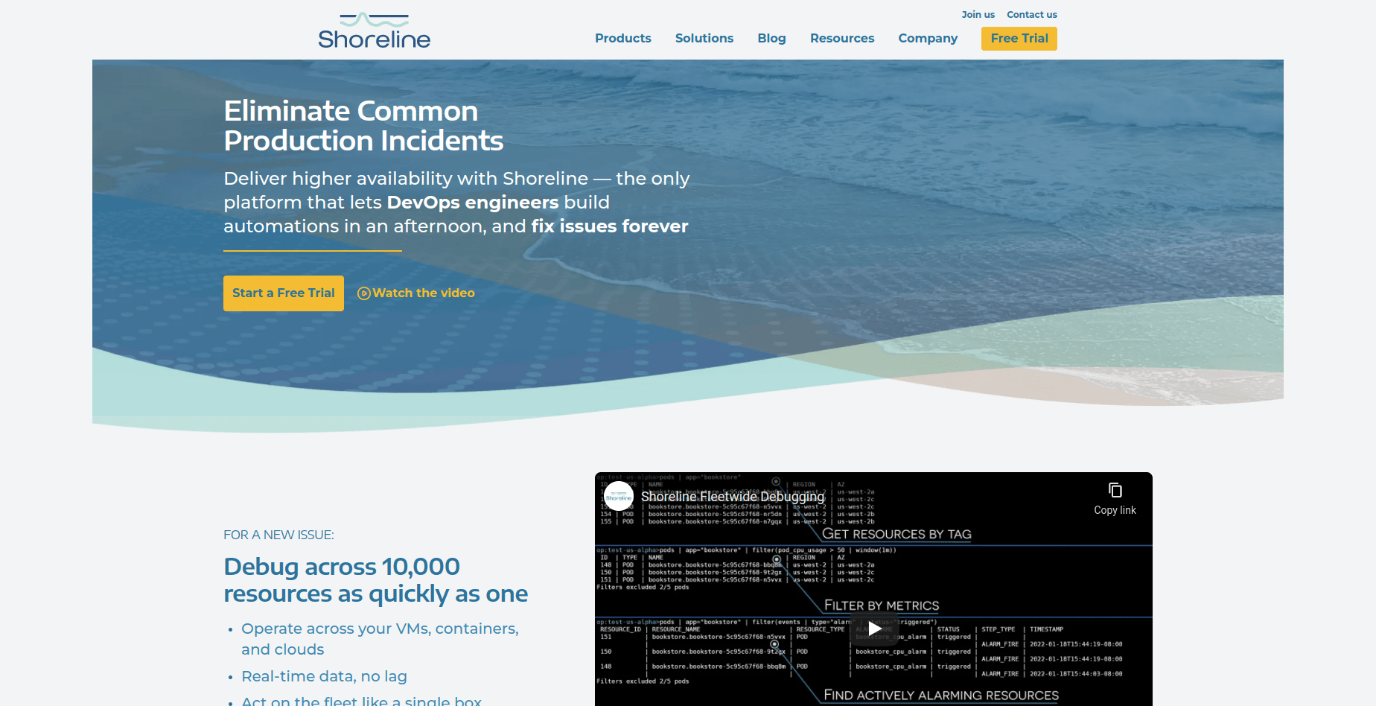Viewport: 1376px width, 706px height.
Task: Open the Company menu
Action: [928, 38]
